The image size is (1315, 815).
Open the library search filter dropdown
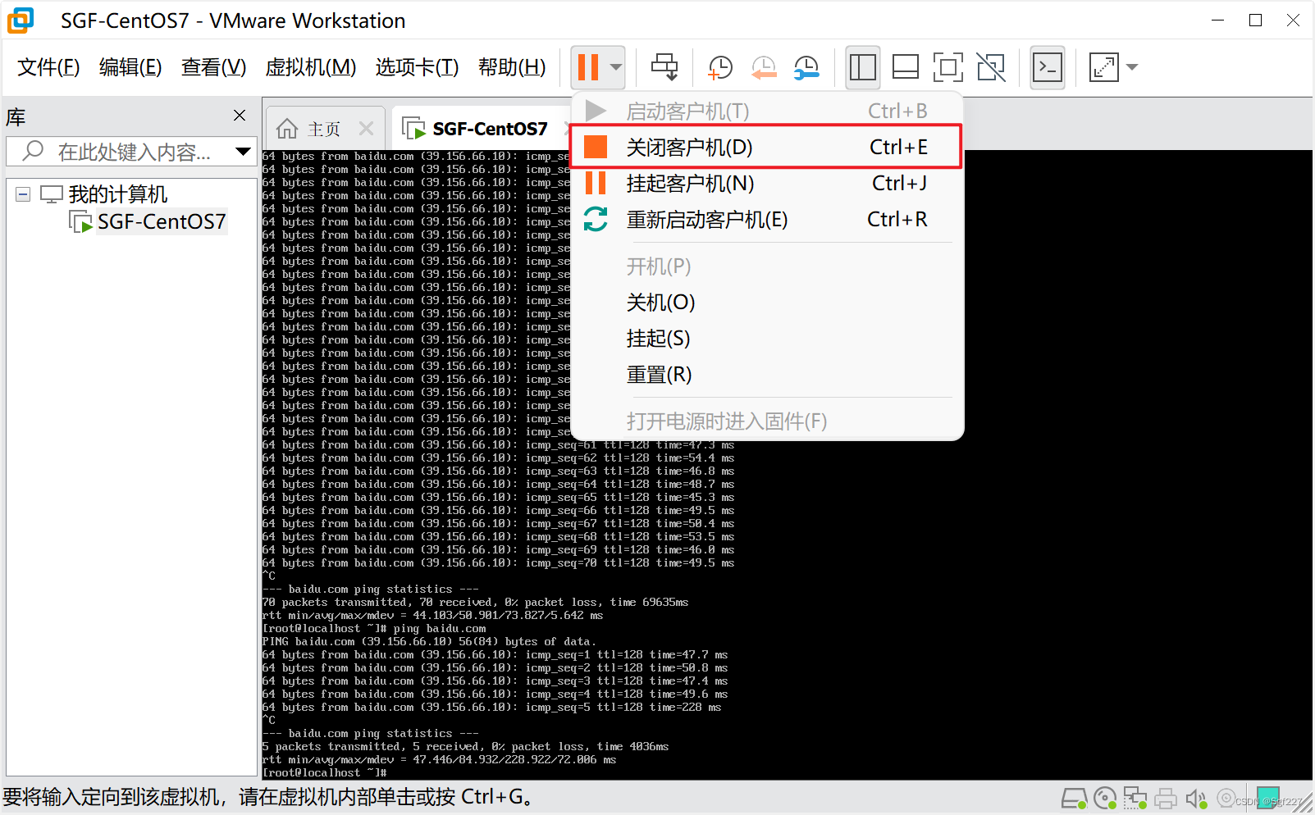pos(243,152)
